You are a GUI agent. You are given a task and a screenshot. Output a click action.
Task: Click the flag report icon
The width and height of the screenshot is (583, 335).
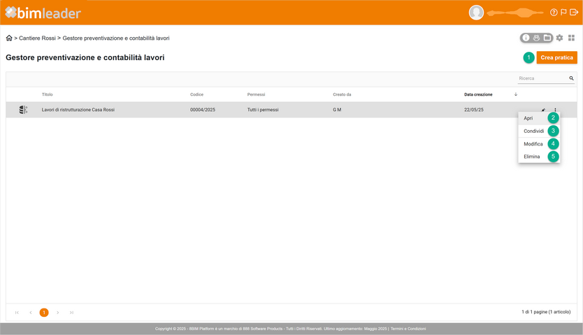pos(563,13)
